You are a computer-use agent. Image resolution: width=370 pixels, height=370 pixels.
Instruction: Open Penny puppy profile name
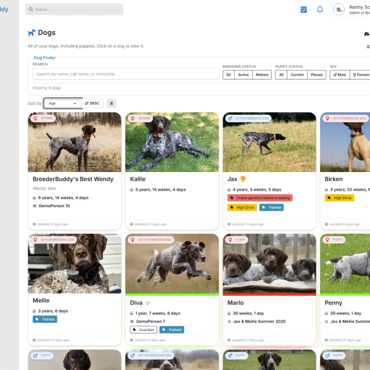[x=334, y=303]
